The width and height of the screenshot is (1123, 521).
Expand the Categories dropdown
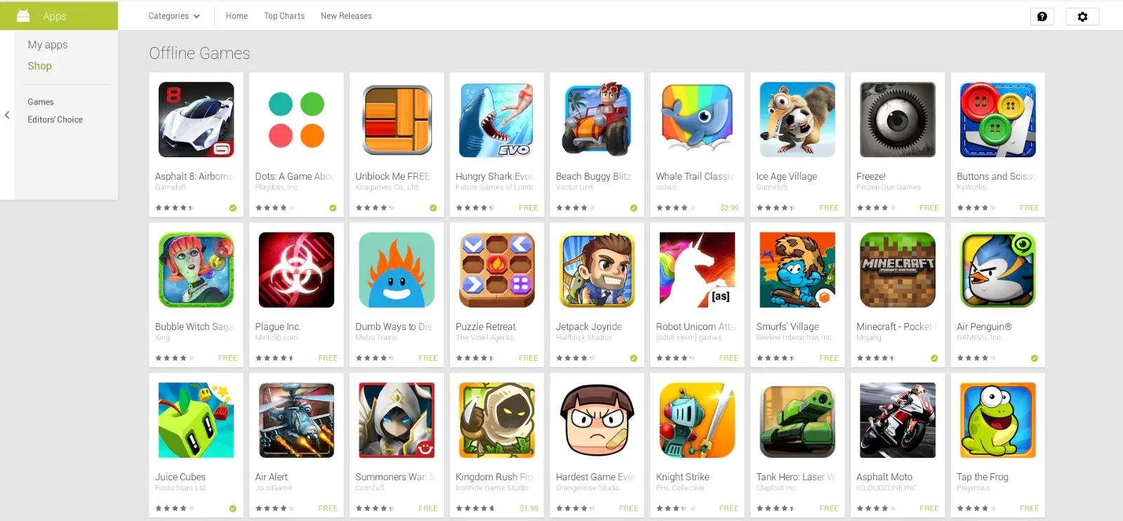click(174, 15)
